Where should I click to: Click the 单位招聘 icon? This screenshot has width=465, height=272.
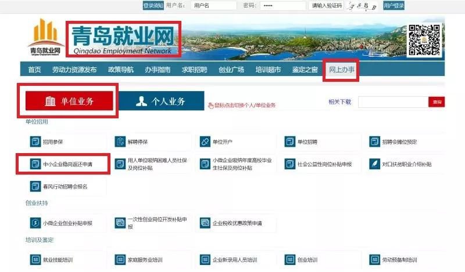pos(289,141)
